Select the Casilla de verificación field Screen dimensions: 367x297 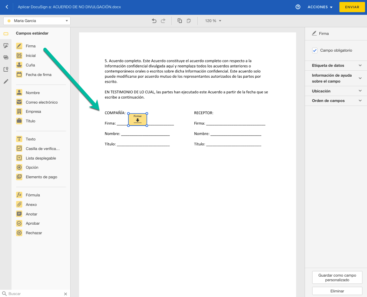(x=43, y=149)
